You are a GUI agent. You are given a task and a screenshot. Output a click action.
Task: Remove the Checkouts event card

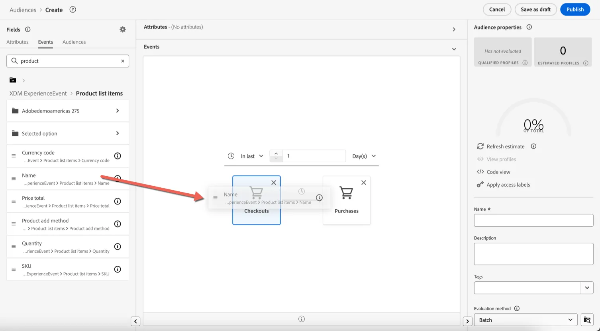click(274, 183)
